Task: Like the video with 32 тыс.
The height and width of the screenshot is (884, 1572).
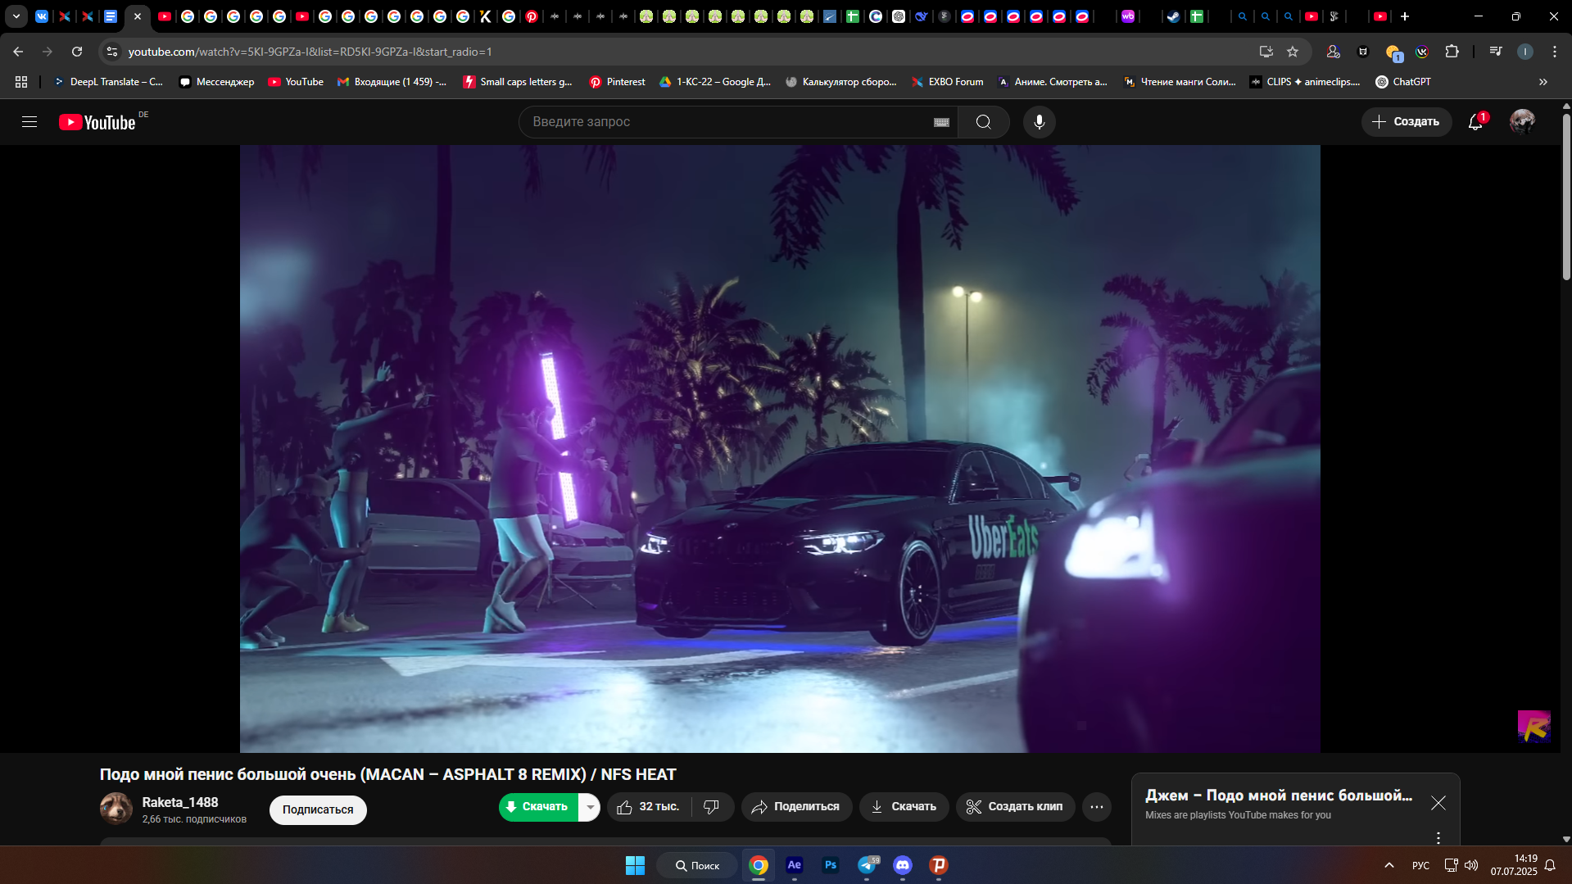Action: 649,807
